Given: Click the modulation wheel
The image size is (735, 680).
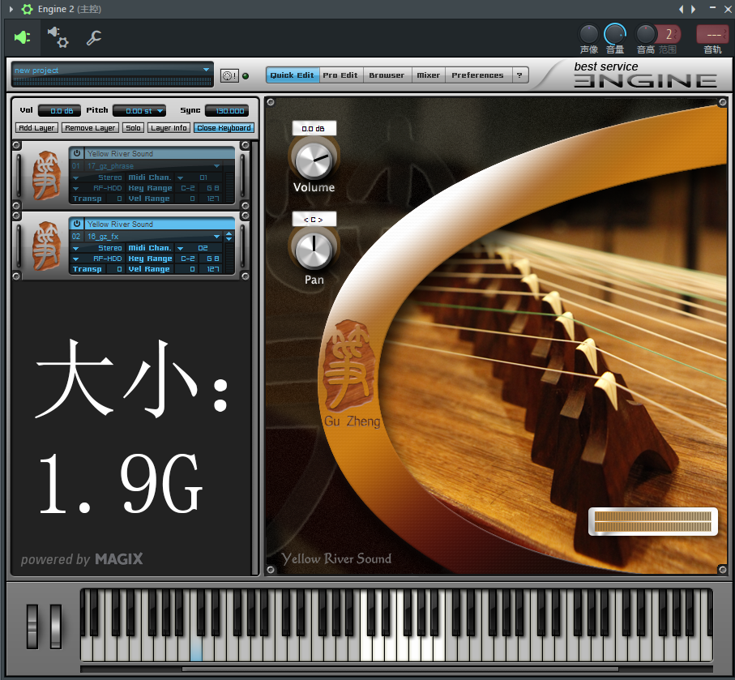Looking at the screenshot, I should point(56,627).
